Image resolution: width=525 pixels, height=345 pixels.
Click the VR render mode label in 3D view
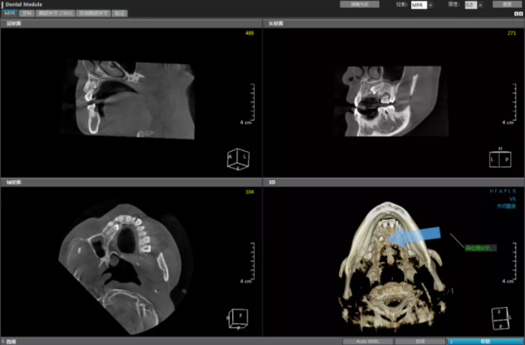512,199
